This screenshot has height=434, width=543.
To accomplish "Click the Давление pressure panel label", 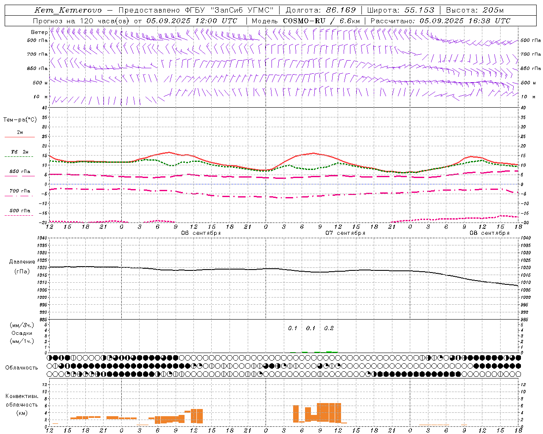I will (x=22, y=262).
